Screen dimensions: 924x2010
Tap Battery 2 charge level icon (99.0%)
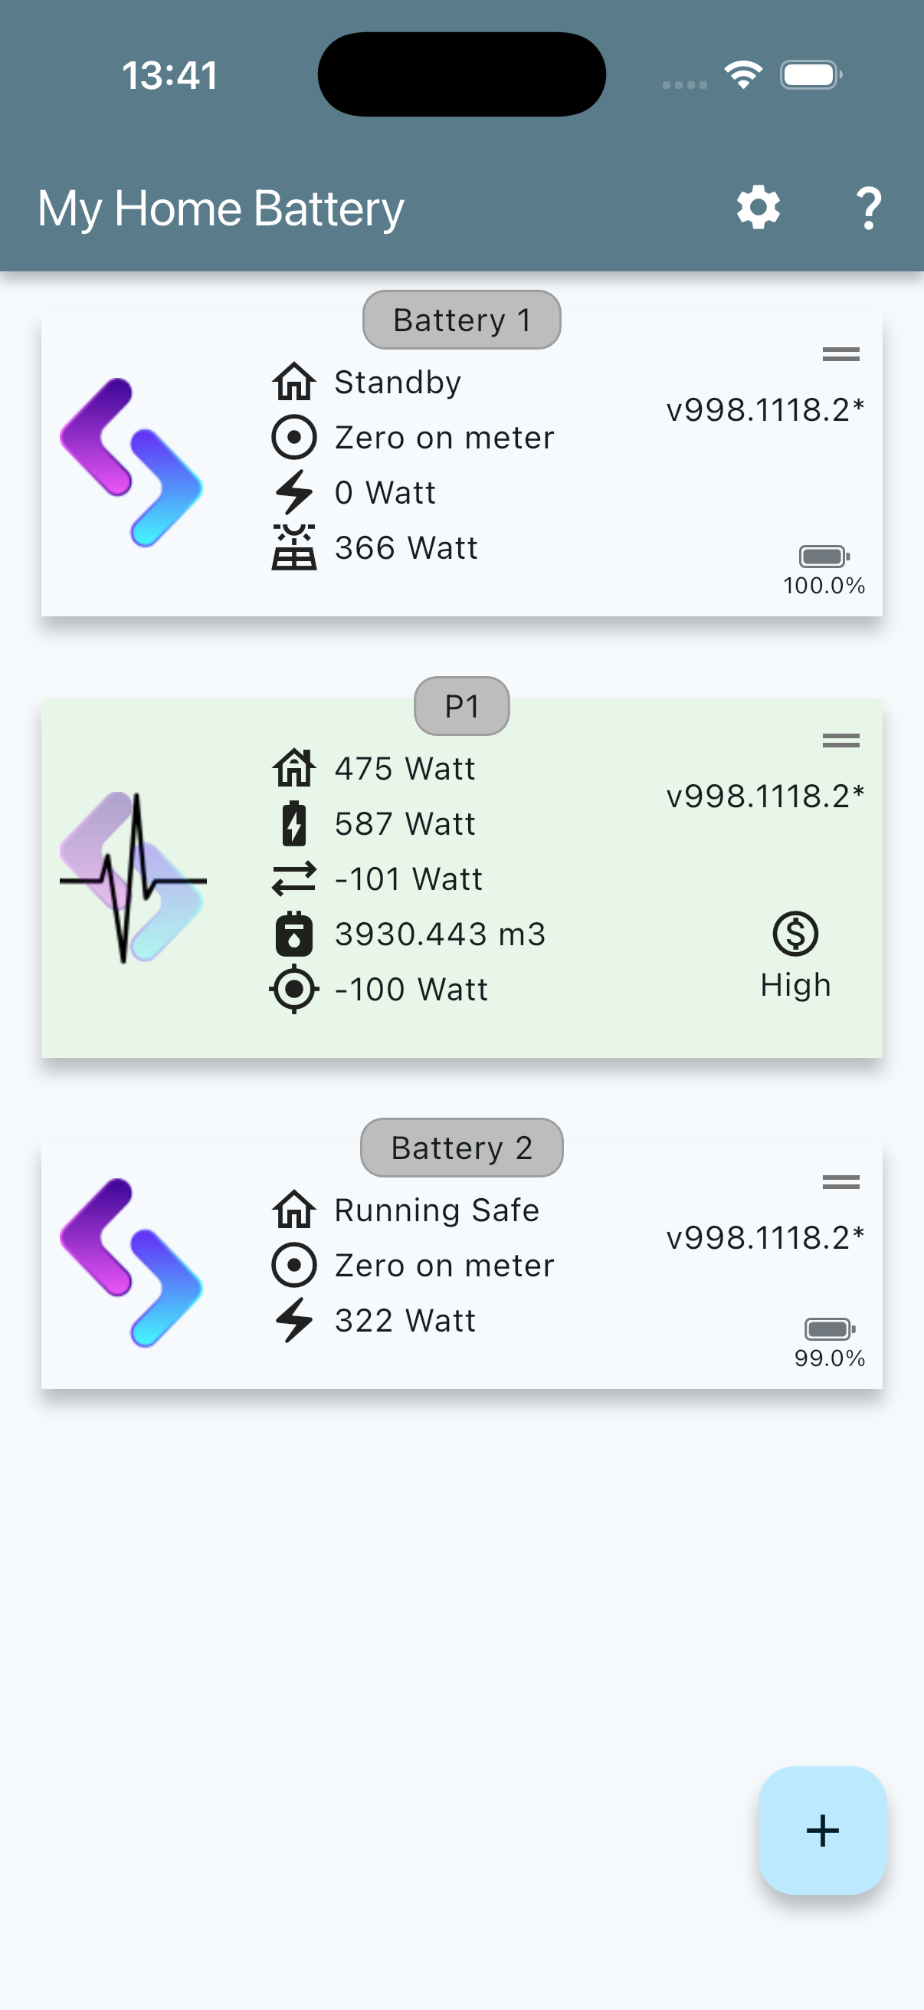[829, 1329]
